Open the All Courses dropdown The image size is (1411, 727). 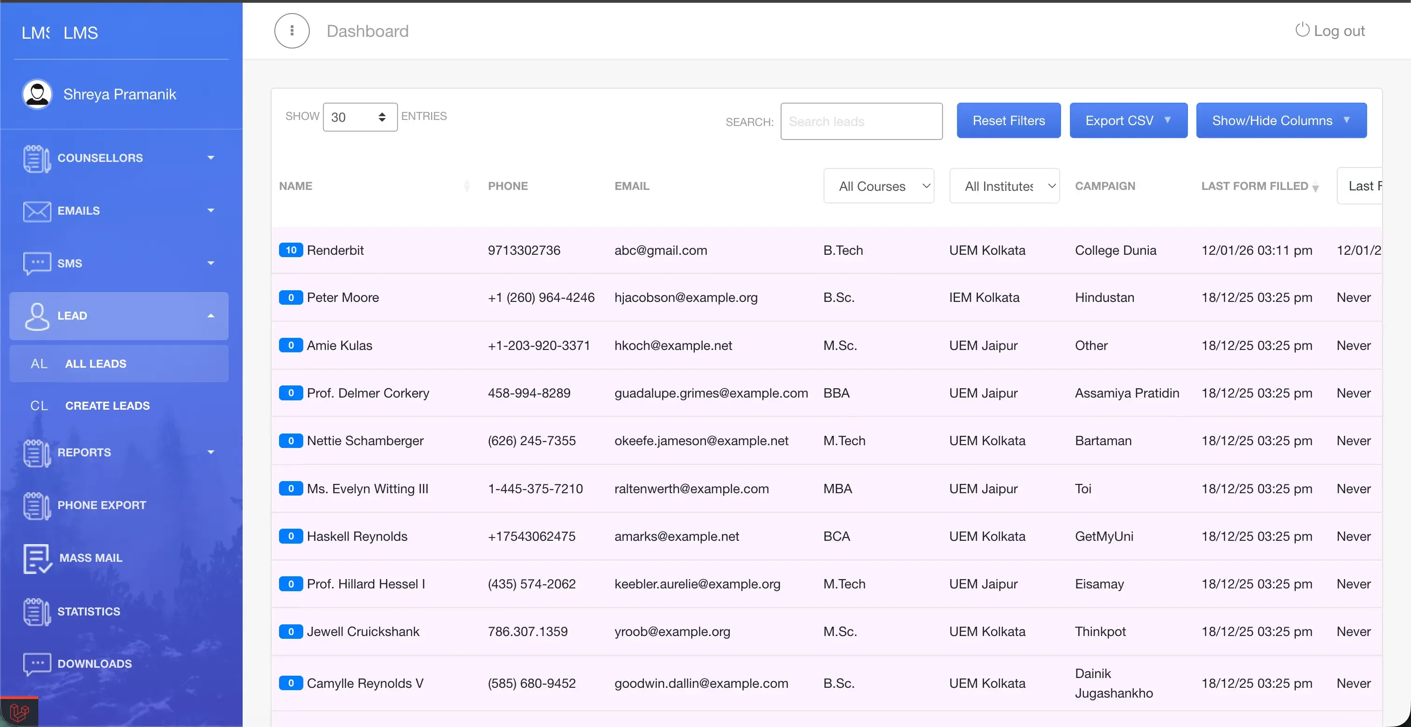point(879,186)
